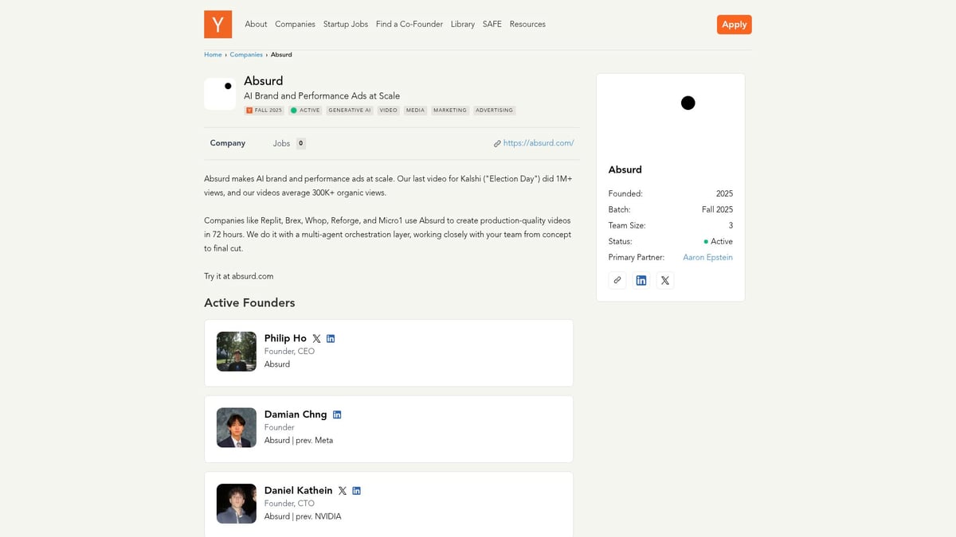
Task: Open the Resources menu item
Action: coord(527,24)
